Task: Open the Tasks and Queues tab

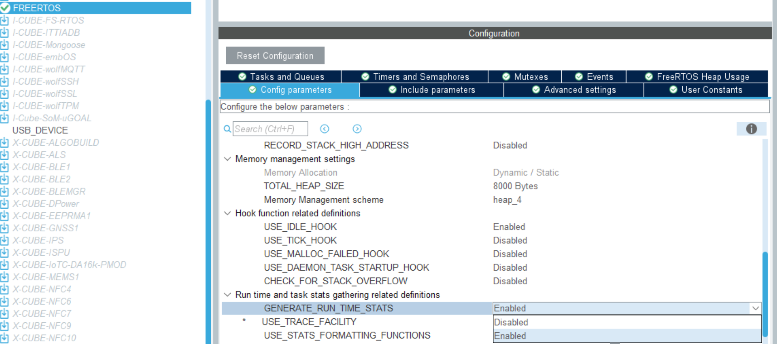Action: (x=281, y=76)
